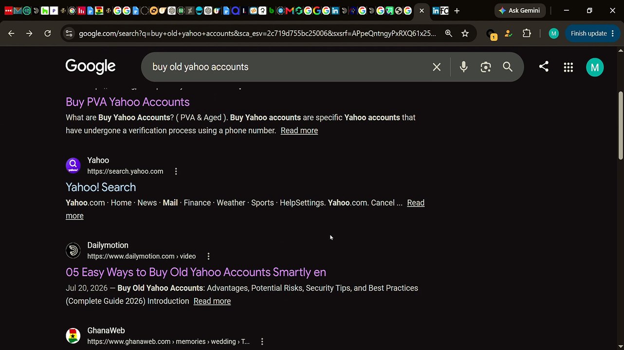Image resolution: width=624 pixels, height=350 pixels.
Task: Click the dailymotion.com › video URL text
Action: (x=142, y=256)
